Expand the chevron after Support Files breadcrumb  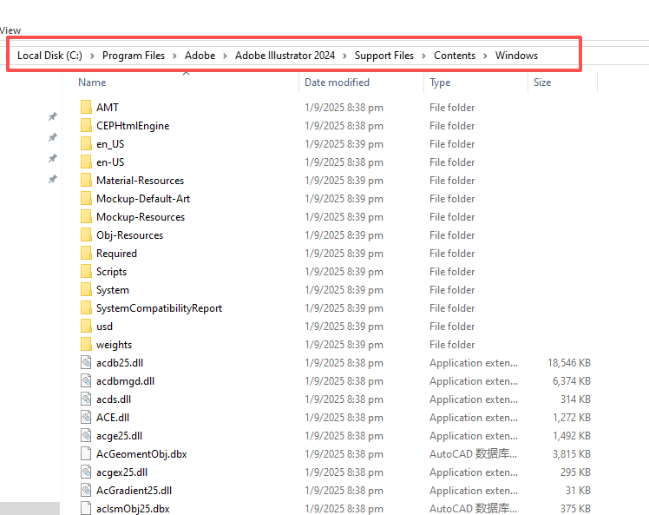(x=424, y=56)
